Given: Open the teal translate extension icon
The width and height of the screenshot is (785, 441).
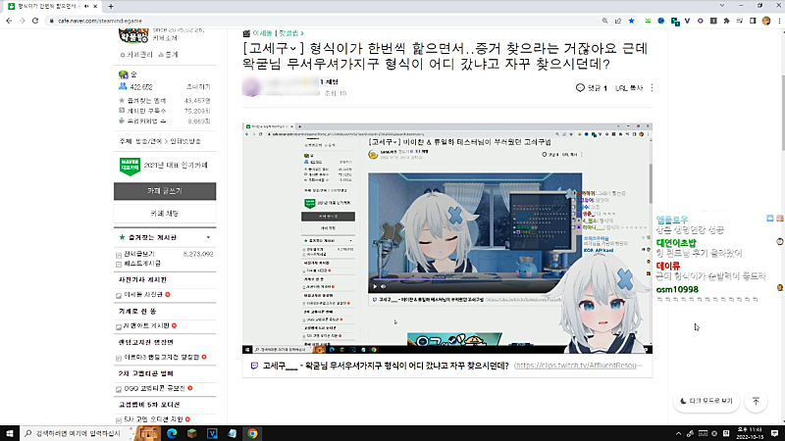Looking at the screenshot, I should coord(674,22).
